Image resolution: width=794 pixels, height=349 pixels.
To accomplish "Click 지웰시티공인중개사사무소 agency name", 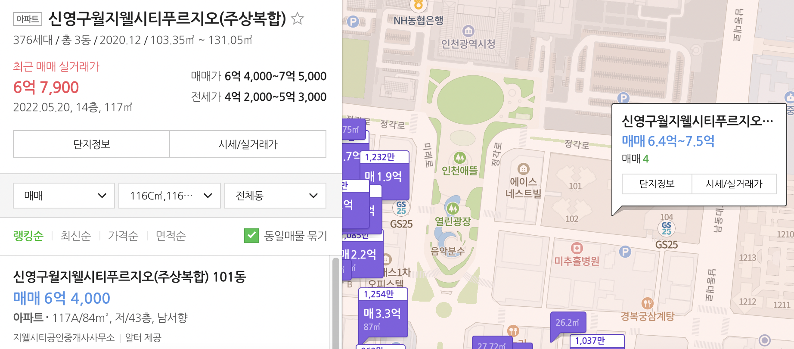I will tap(64, 337).
